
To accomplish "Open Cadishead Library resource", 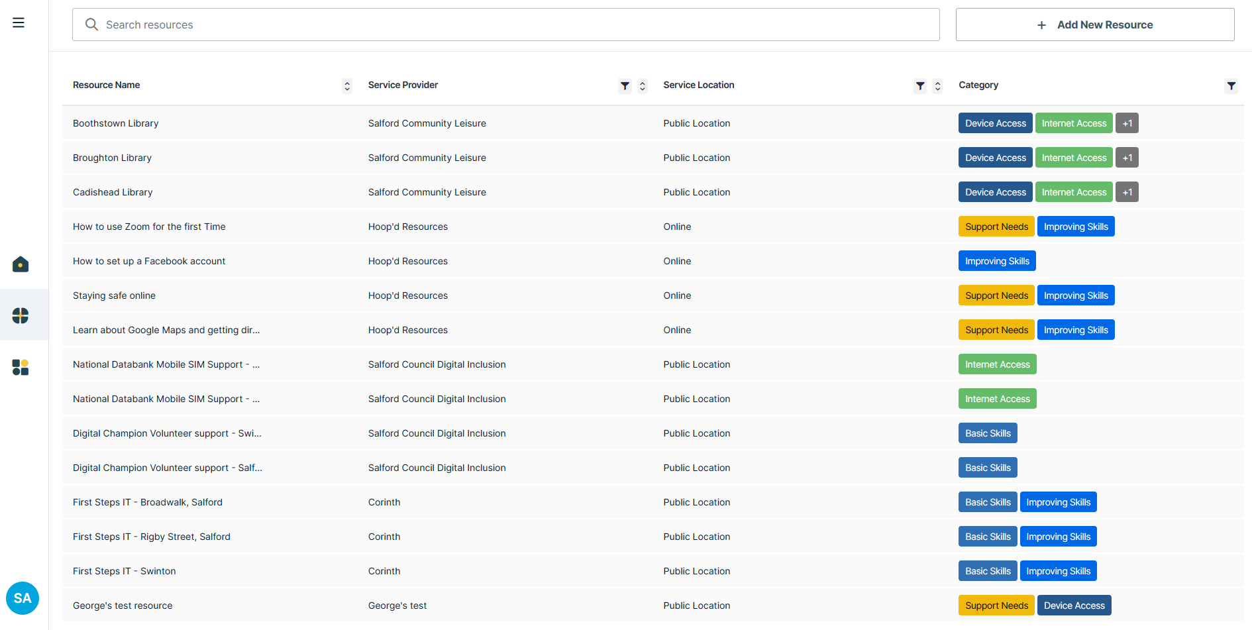I will (x=113, y=192).
